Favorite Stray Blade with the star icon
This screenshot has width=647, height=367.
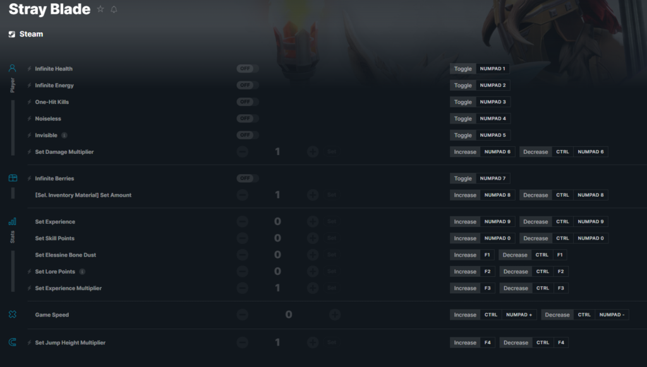(100, 9)
